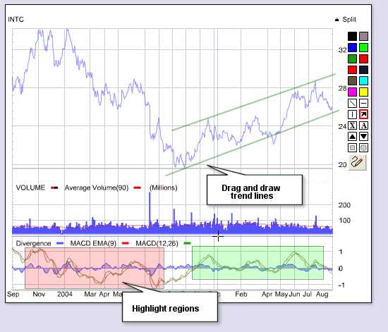This screenshot has width=388, height=332.
Task: Select the X delete marker tool
Action: pyautogui.click(x=352, y=125)
